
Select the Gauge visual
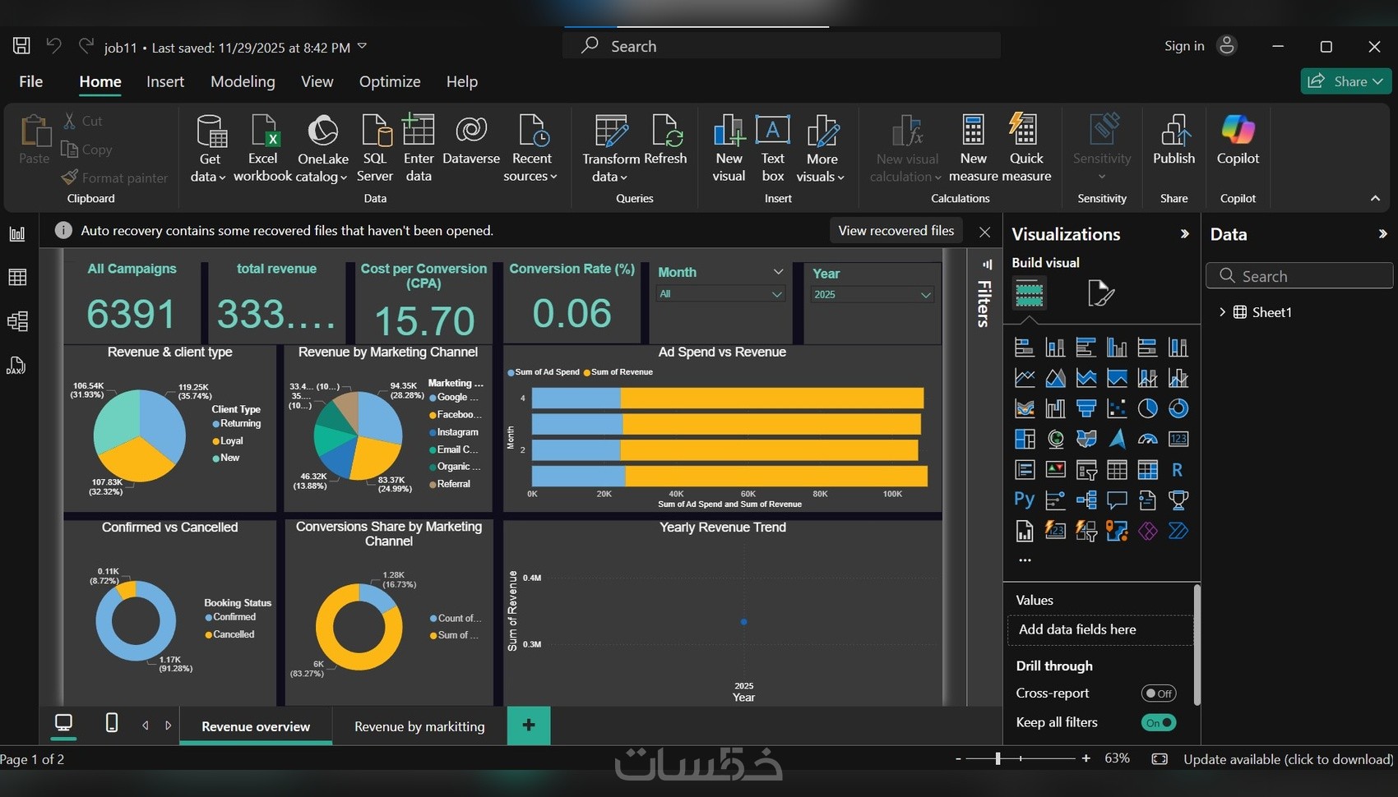click(x=1147, y=439)
